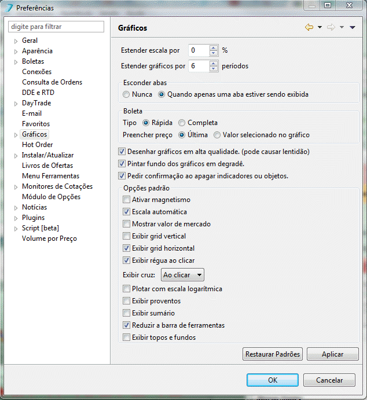Click the back navigation arrow icon

[x=309, y=27]
